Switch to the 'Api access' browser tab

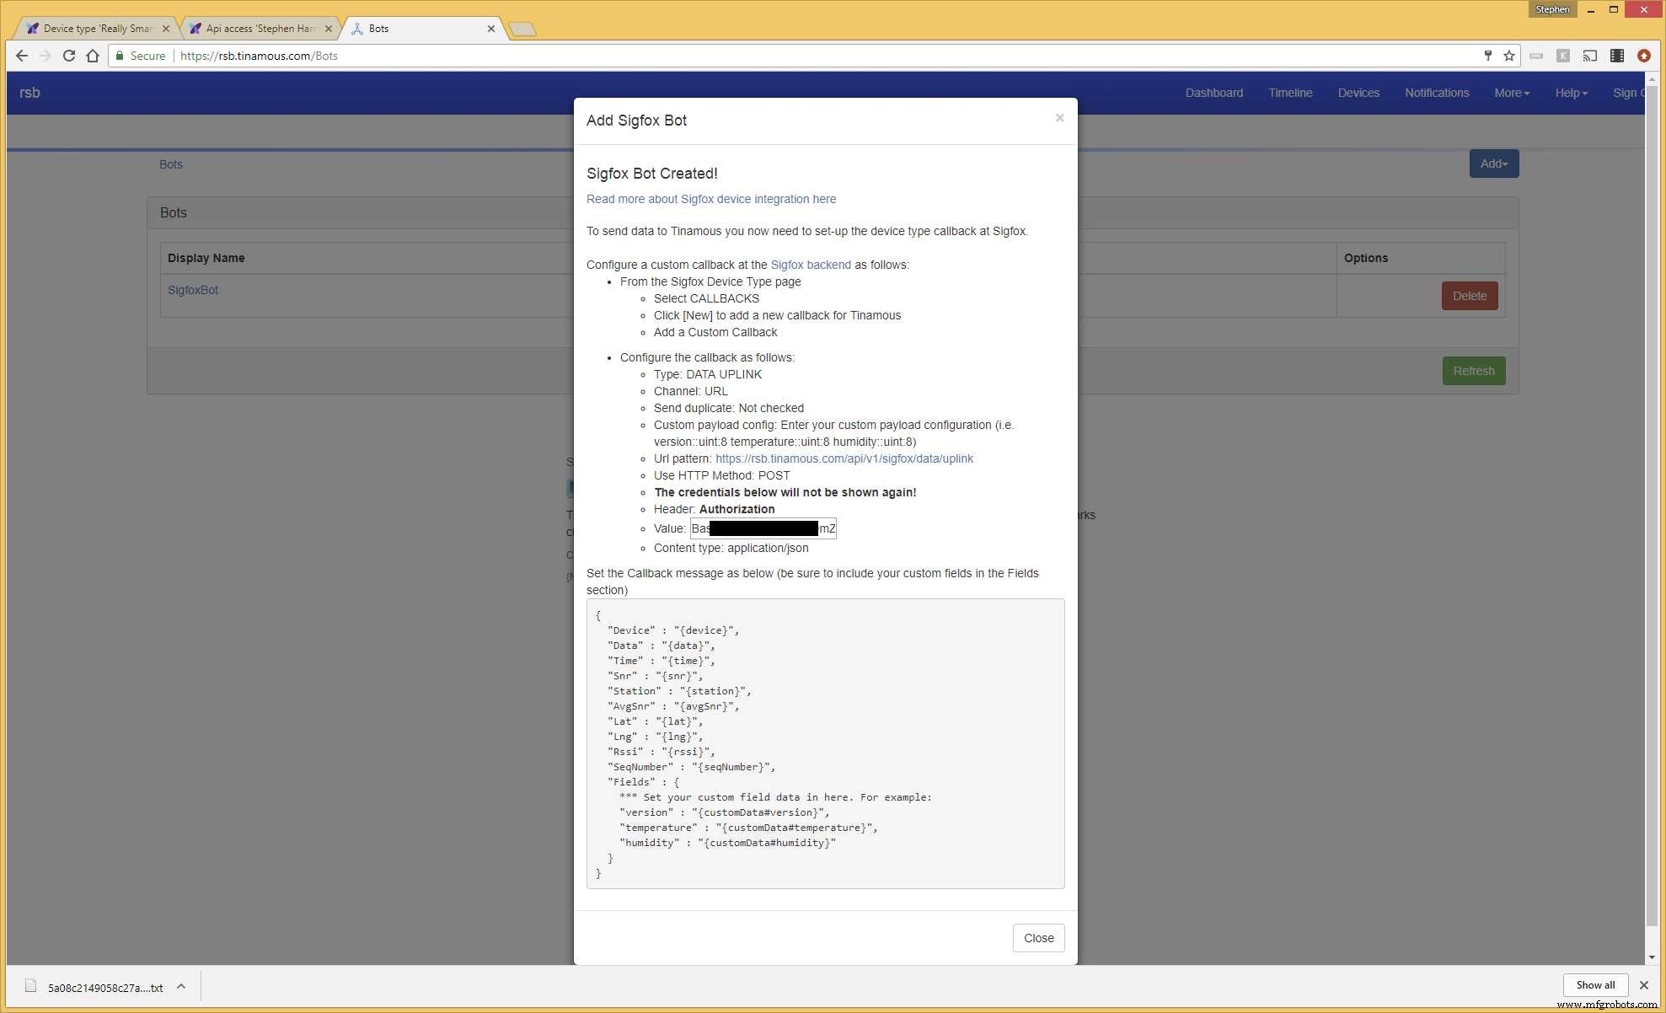pyautogui.click(x=260, y=29)
